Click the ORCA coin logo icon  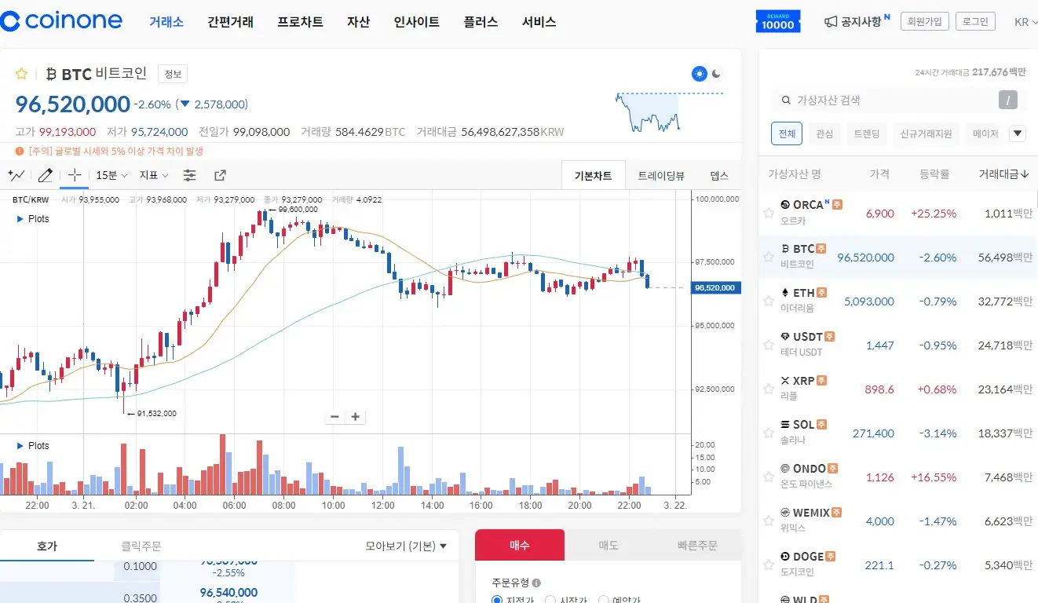pos(785,205)
